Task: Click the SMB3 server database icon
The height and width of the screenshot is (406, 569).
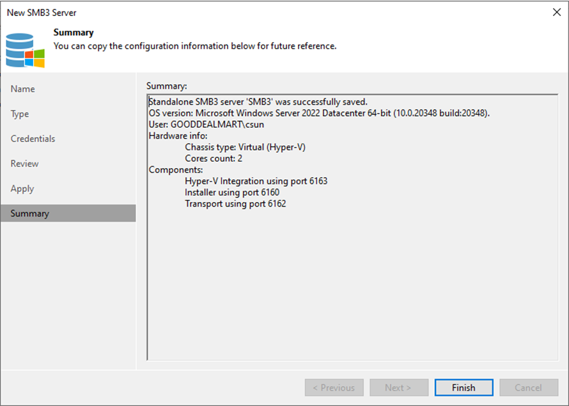Action: pos(25,51)
